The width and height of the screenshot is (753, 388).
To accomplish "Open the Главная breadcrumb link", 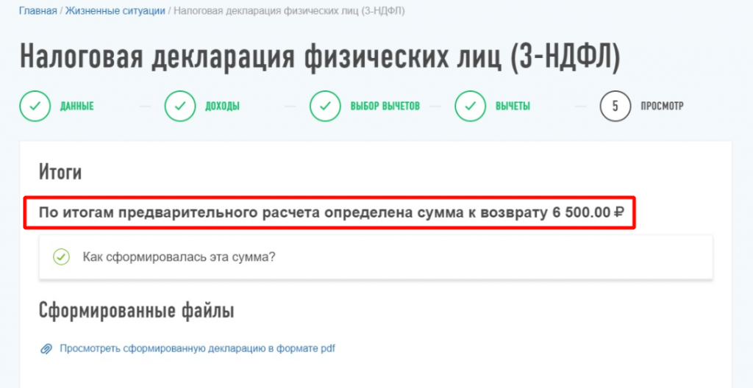I will pos(38,10).
